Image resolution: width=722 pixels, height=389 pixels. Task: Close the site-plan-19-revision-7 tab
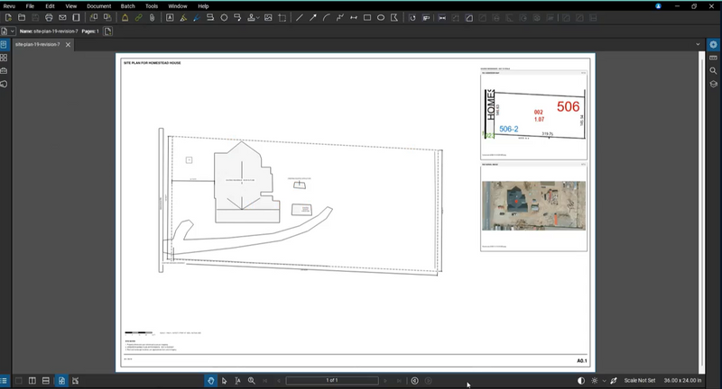tap(69, 44)
